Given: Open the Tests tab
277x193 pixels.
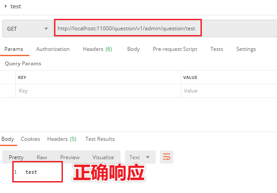Looking at the screenshot, I should point(216,49).
